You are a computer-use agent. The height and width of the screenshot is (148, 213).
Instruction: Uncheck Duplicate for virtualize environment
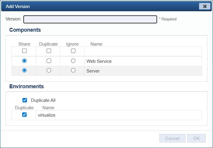[x=25, y=115]
